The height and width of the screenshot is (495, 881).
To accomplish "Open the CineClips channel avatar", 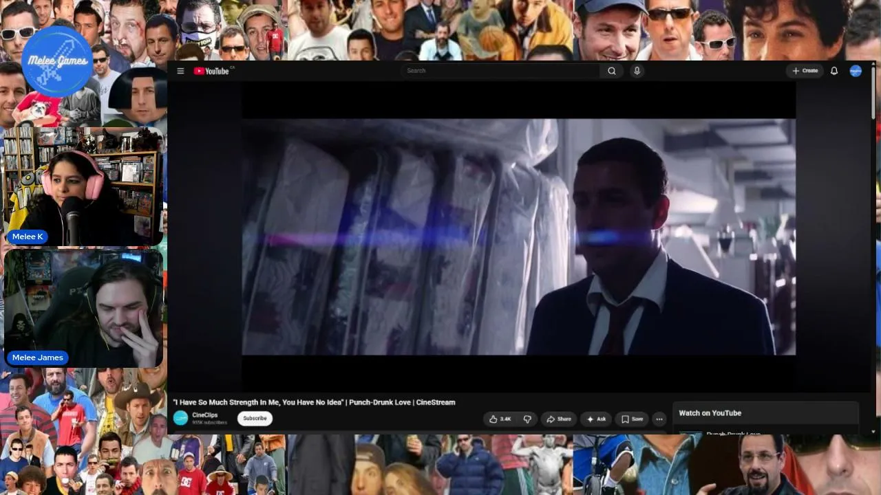I will (180, 418).
